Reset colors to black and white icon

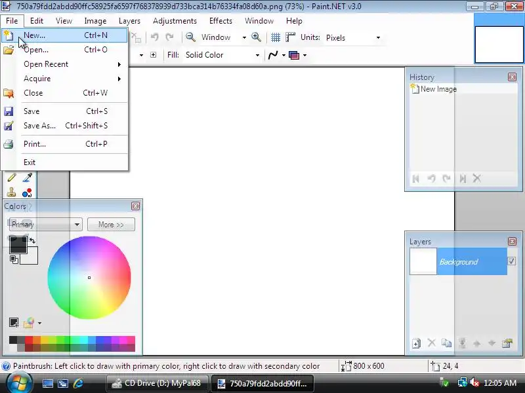click(x=14, y=259)
